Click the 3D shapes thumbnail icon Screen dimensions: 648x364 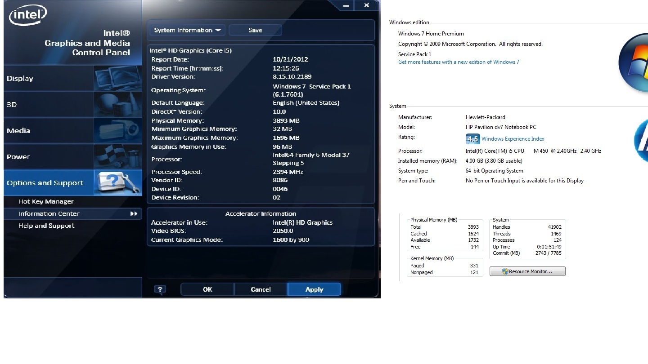(x=118, y=104)
